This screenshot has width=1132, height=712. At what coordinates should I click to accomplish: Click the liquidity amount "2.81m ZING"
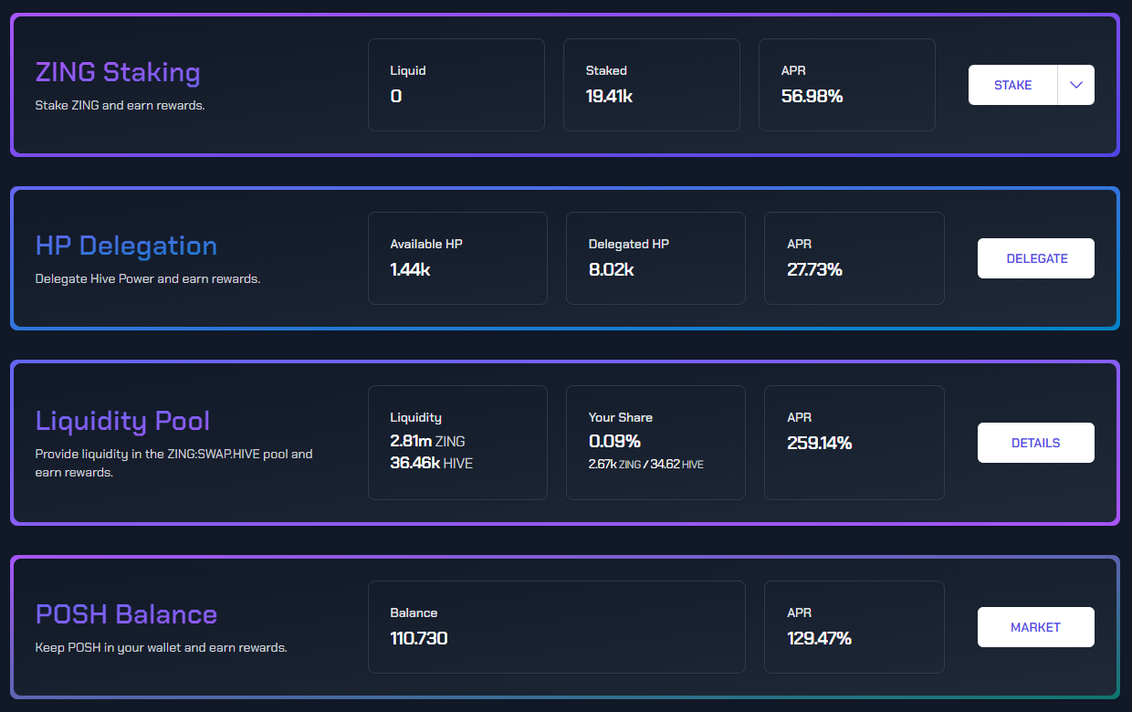coord(427,441)
